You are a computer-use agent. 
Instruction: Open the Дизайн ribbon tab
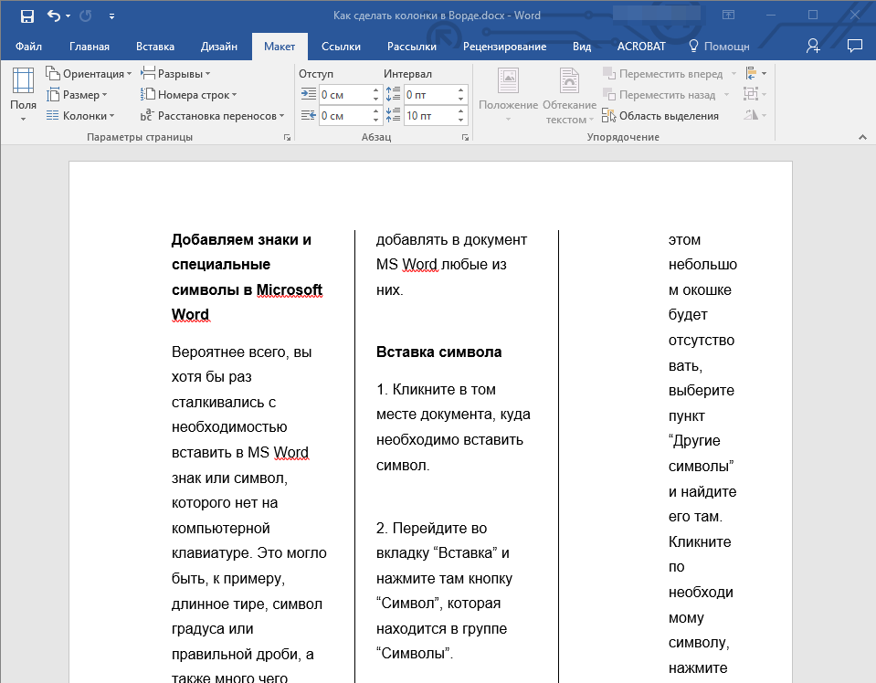click(219, 47)
